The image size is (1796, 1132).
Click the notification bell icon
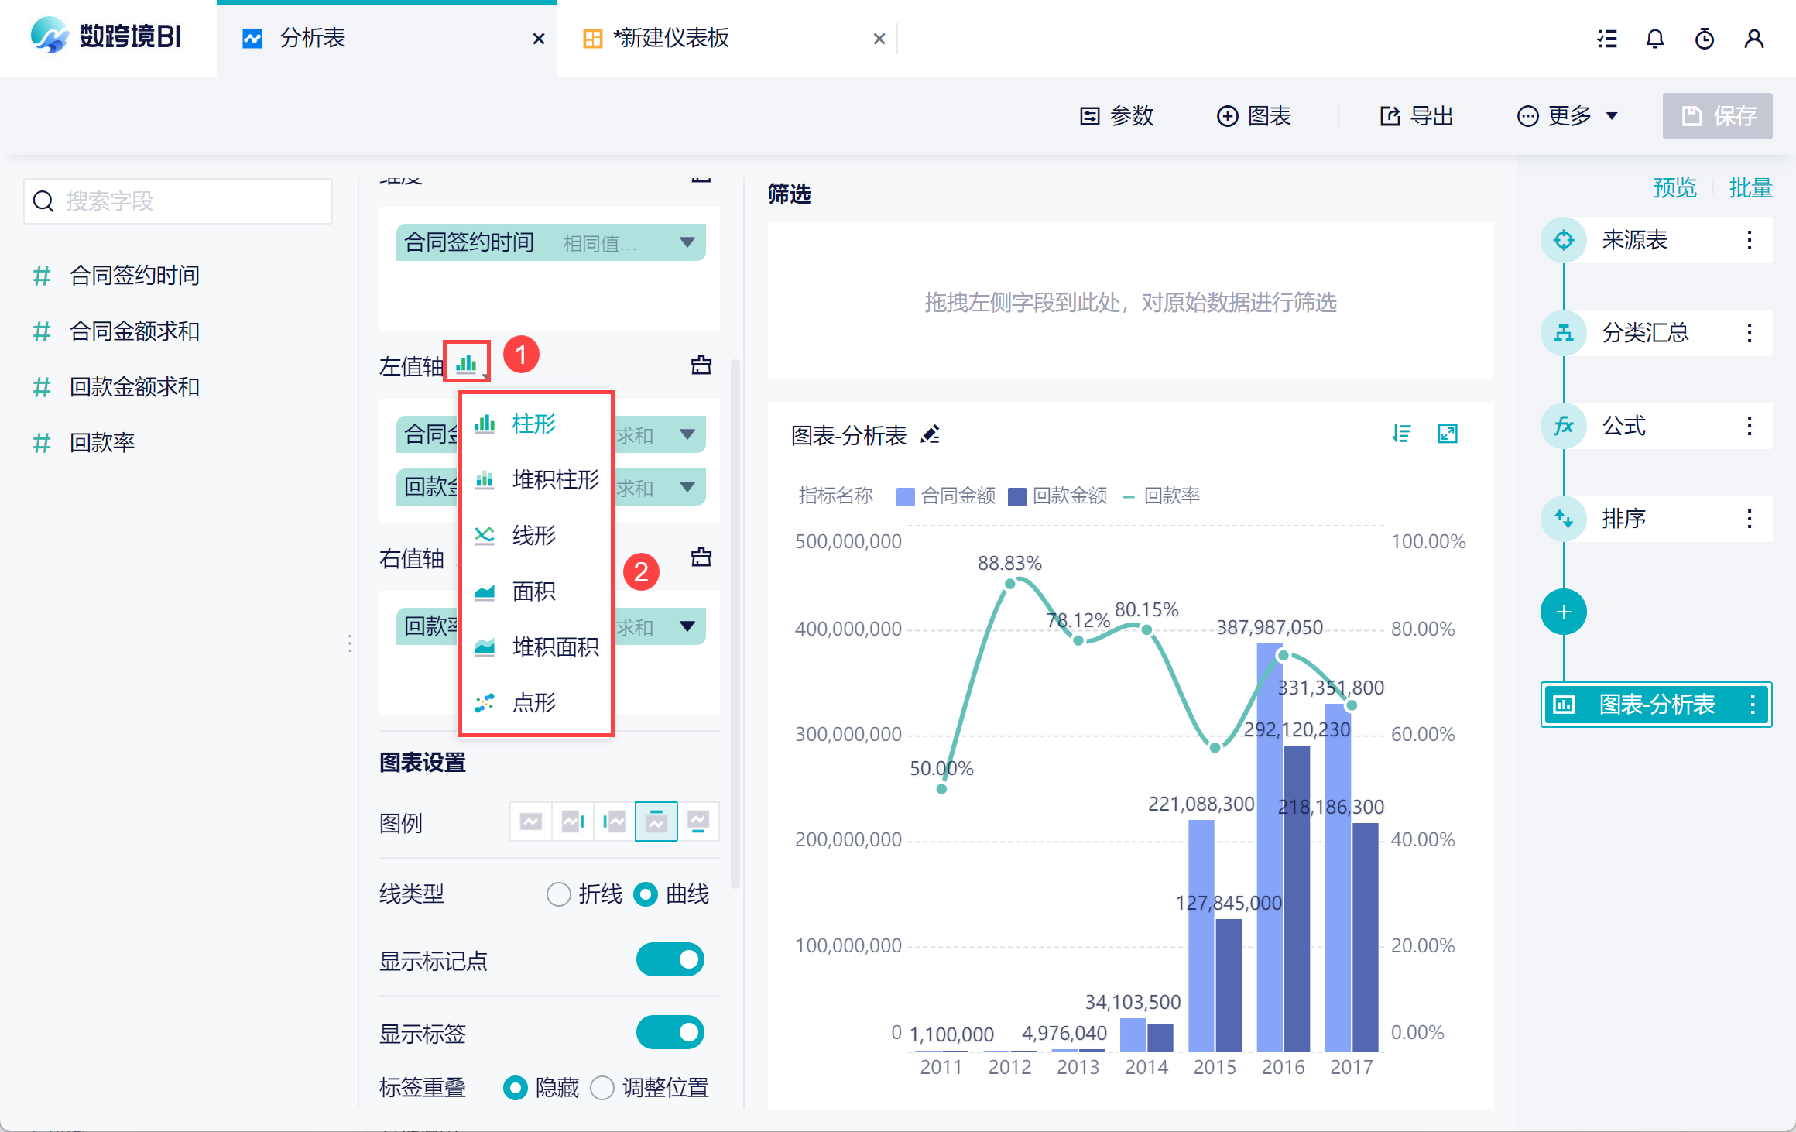(1655, 39)
